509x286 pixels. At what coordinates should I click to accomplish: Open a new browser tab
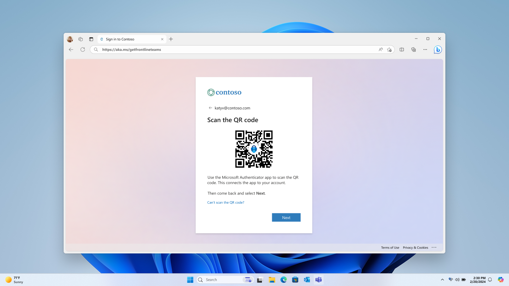(171, 39)
